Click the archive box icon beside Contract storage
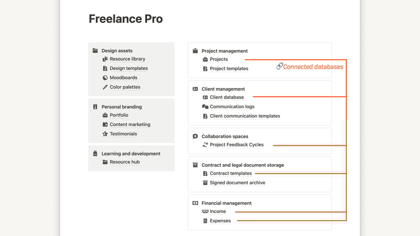Screen dimensions: 420x236 195,165
